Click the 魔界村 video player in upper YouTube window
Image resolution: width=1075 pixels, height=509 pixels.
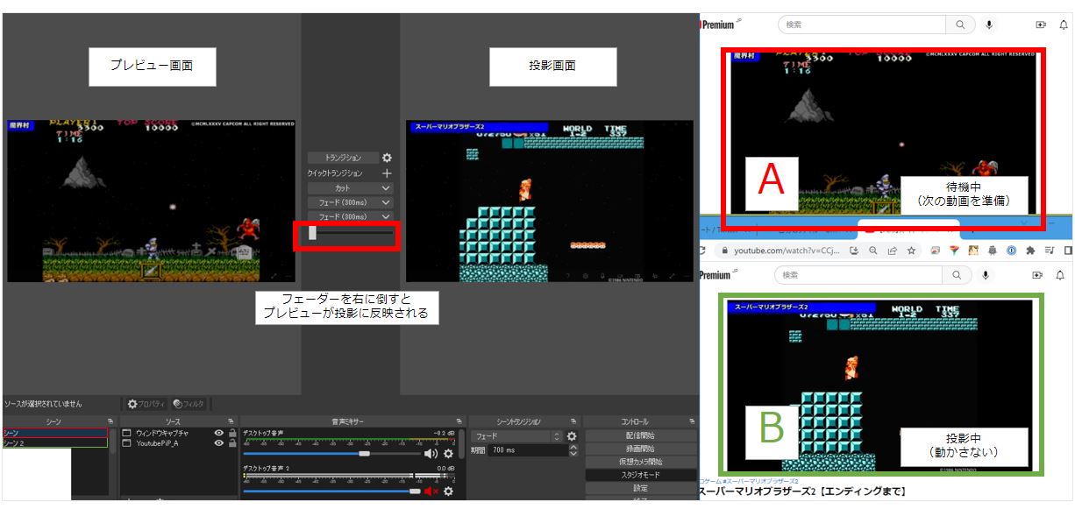pos(883,132)
